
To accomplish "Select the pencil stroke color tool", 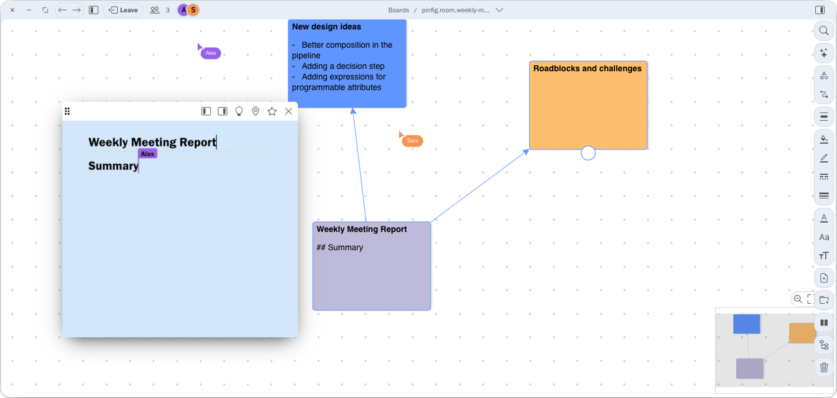I will [x=823, y=158].
